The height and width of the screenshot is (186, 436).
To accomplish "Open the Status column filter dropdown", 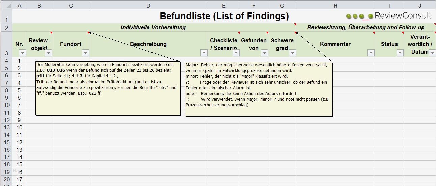I will pyautogui.click(x=400, y=53).
